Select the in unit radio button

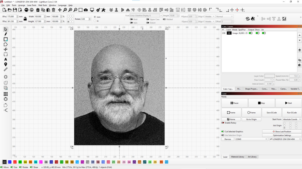[95, 21]
